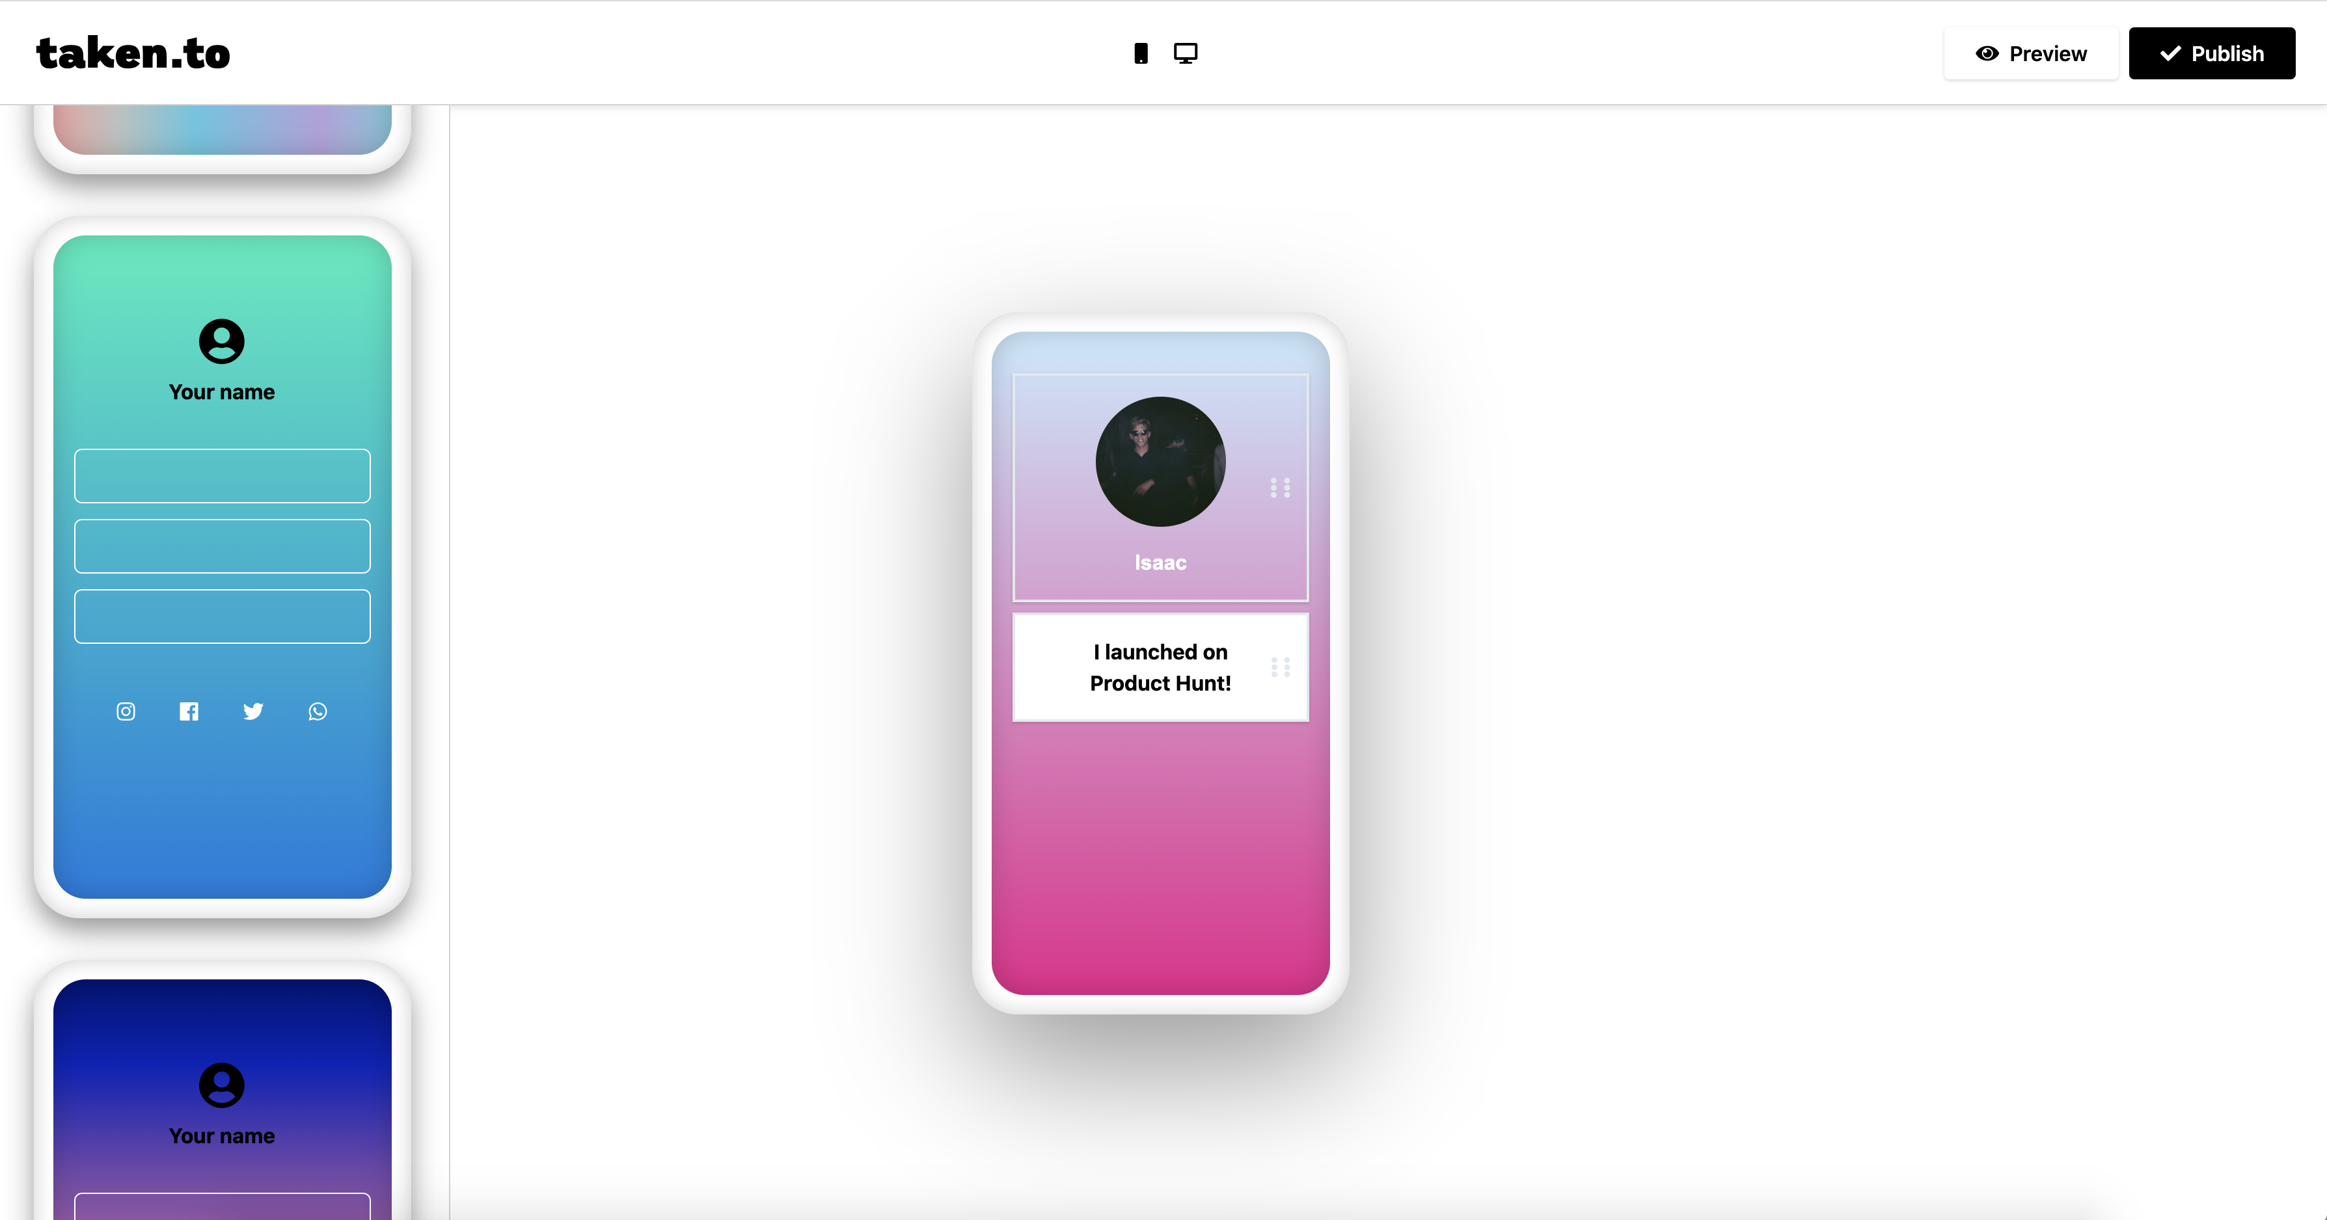Open the page Preview
The width and height of the screenshot is (2327, 1220).
[2031, 53]
